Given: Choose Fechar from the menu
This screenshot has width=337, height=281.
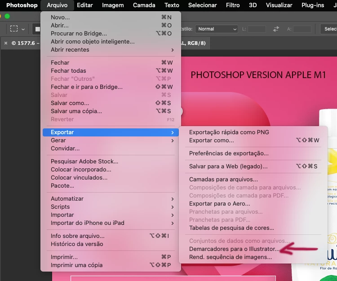Looking at the screenshot, I should point(111,62).
